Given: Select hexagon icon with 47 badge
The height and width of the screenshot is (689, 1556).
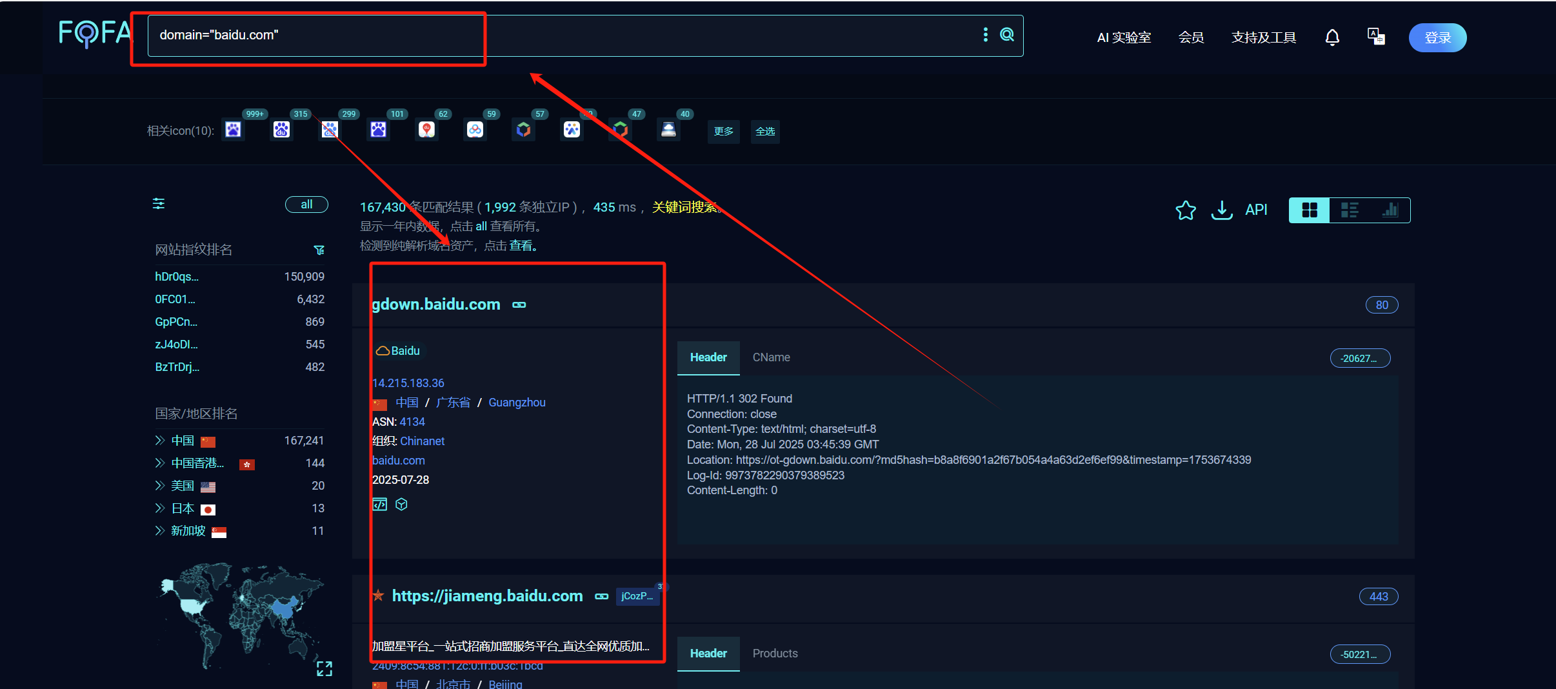Looking at the screenshot, I should [621, 130].
